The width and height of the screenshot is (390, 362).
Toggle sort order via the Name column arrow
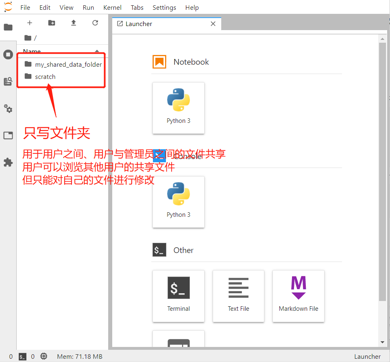pyautogui.click(x=96, y=51)
